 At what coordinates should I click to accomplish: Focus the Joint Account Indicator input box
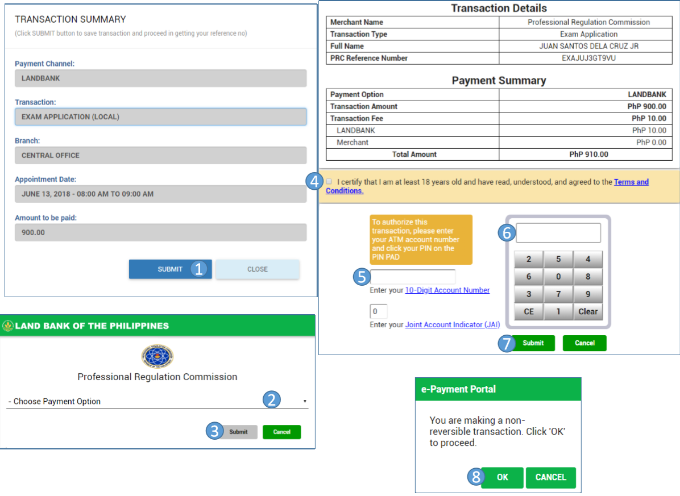(x=378, y=311)
